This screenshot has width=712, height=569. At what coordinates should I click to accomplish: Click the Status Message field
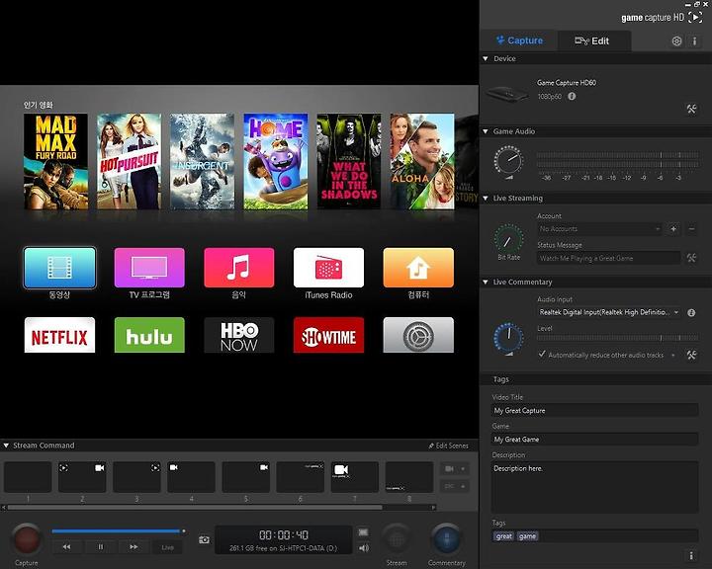point(608,258)
